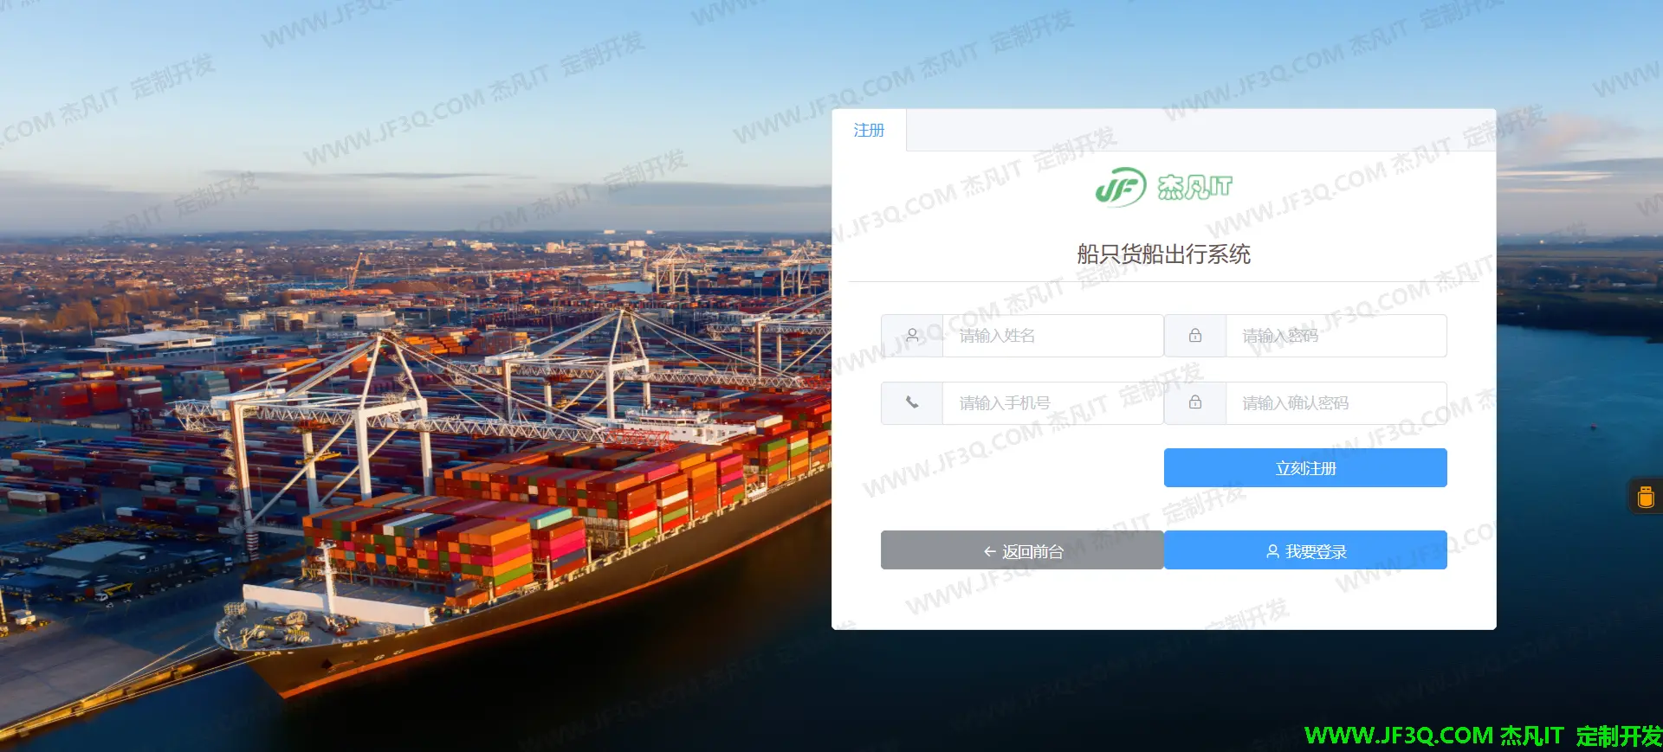Focus the 请输入确认密码 confirm password field

[x=1336, y=403]
